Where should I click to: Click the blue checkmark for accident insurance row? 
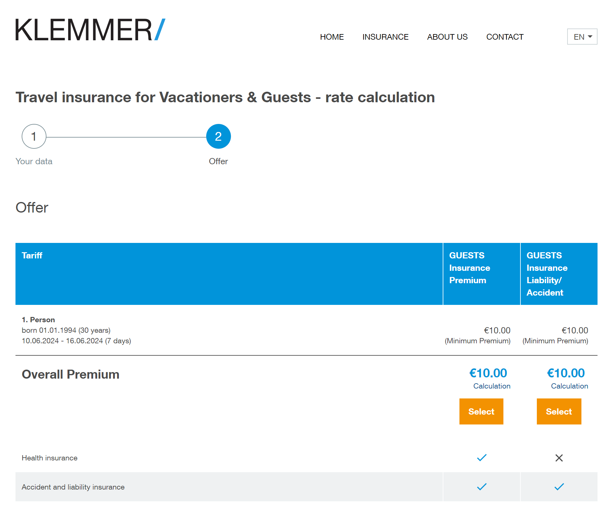coord(481,487)
